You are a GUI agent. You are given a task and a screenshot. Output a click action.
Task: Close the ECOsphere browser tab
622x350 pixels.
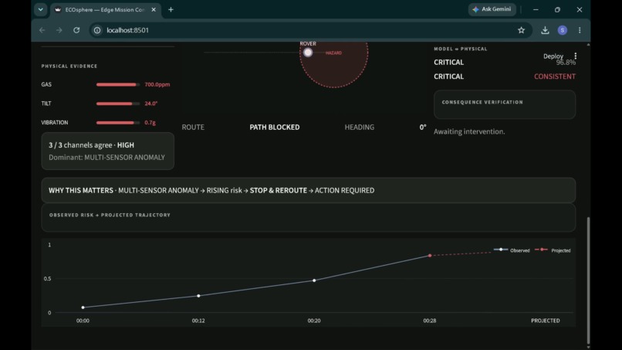pos(154,9)
